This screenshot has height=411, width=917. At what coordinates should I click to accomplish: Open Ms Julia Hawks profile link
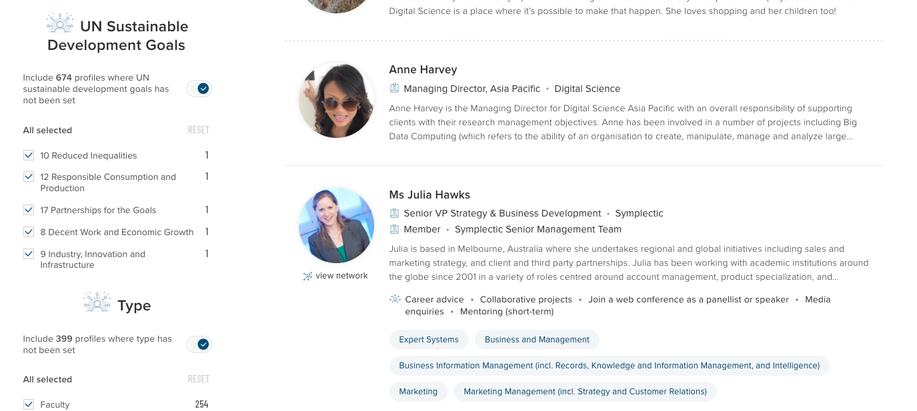click(x=429, y=195)
